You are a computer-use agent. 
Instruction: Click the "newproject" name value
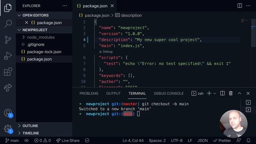132,28
